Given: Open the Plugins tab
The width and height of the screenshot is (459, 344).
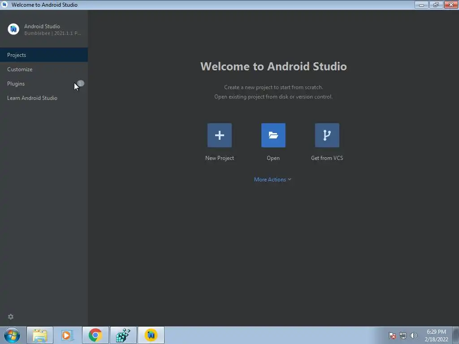Looking at the screenshot, I should coord(44,84).
